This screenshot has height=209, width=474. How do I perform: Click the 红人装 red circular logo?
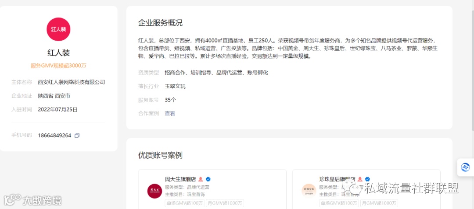[58, 29]
